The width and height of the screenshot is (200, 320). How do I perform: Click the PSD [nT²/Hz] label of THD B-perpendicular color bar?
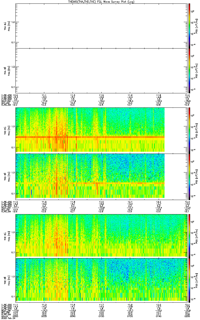click(x=197, y=130)
